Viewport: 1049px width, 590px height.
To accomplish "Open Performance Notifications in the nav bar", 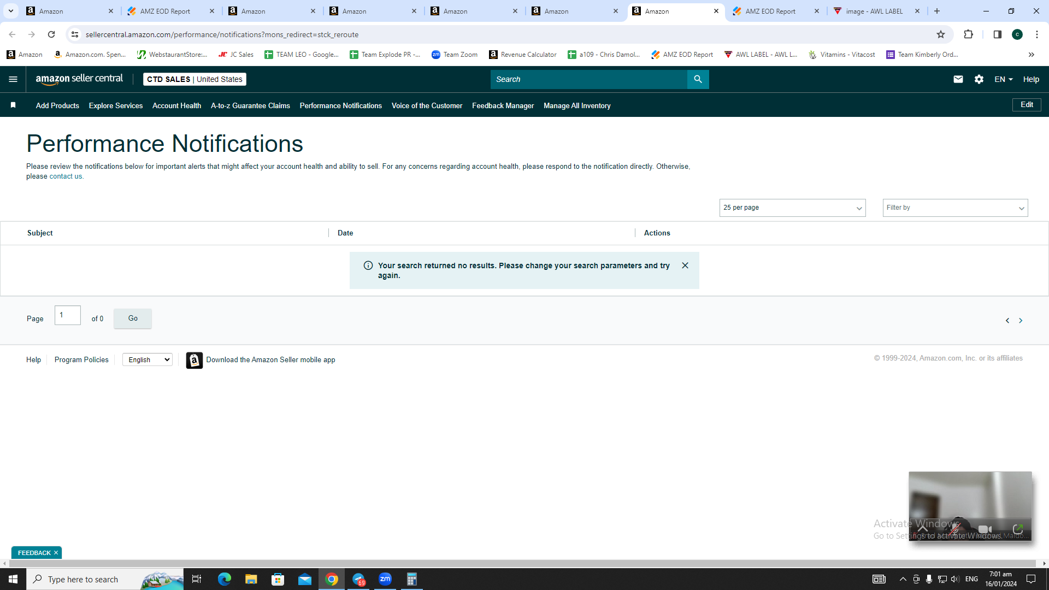I will click(340, 105).
